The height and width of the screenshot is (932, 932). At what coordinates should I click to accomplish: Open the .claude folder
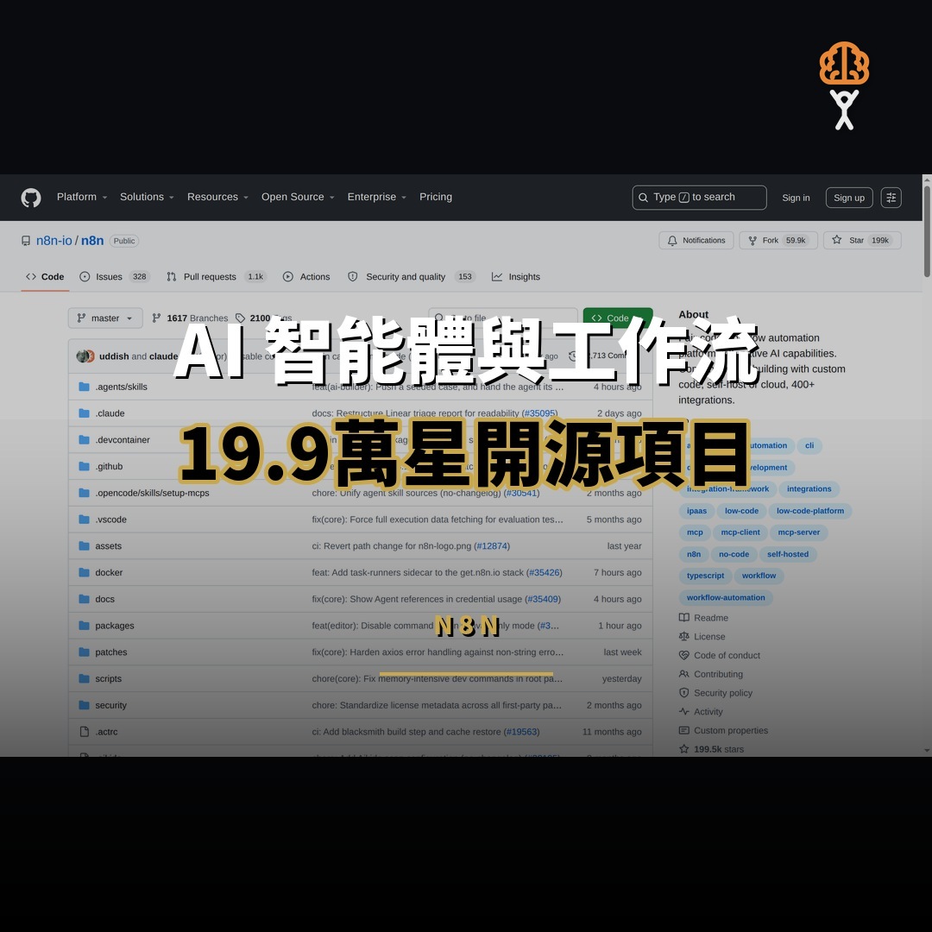coord(110,413)
